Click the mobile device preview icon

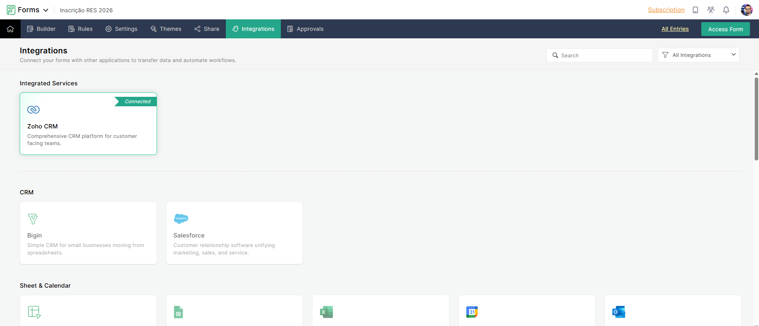click(695, 10)
